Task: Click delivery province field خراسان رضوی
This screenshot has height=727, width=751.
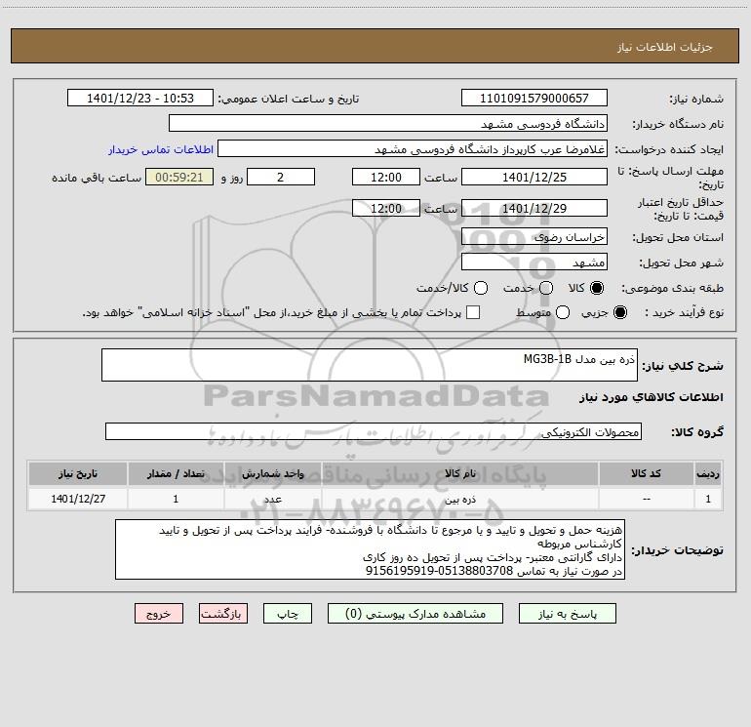Action: pyautogui.click(x=534, y=236)
